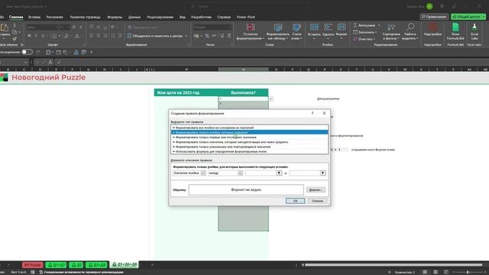Click the Fill Color bucket icon

pyautogui.click(x=66, y=36)
